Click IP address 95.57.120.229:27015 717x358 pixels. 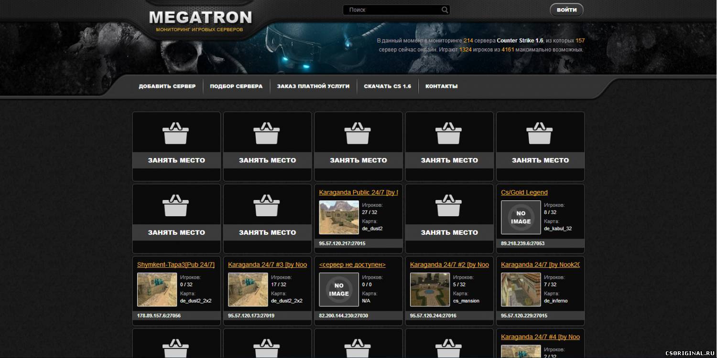click(x=524, y=316)
